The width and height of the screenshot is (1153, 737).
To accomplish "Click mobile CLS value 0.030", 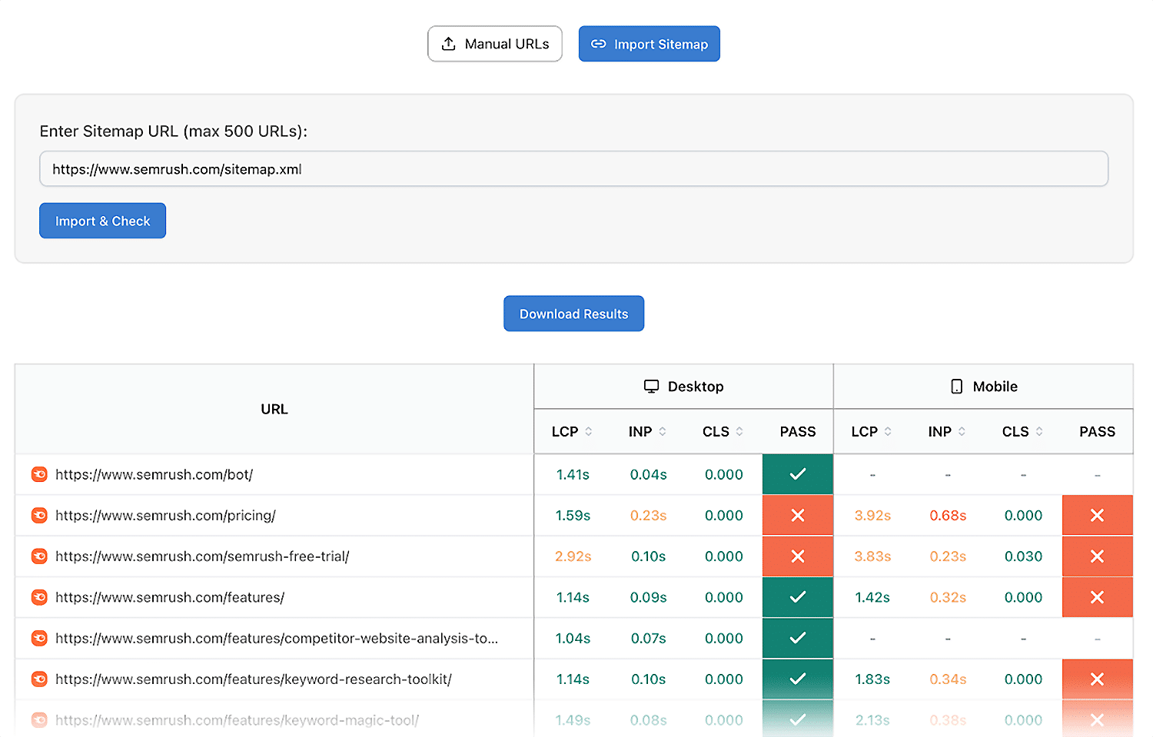I will tap(1023, 556).
